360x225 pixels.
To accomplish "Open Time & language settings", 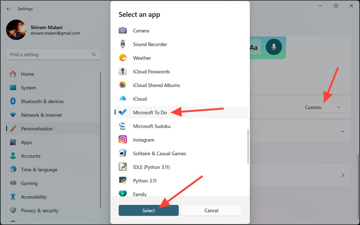I will coord(53,169).
